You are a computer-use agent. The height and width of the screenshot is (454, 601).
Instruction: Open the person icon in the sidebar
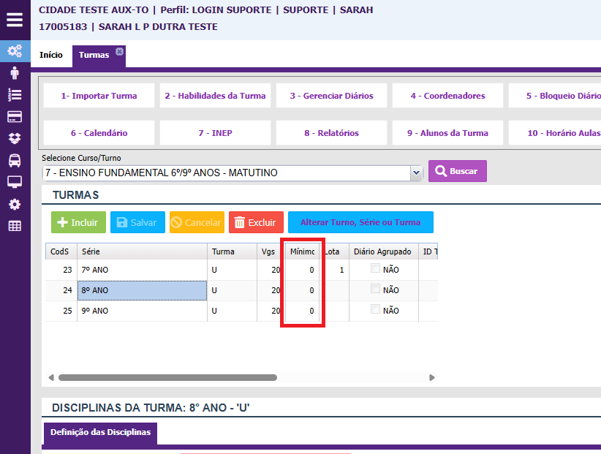click(x=15, y=73)
